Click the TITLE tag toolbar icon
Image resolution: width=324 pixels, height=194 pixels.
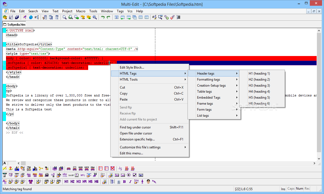point(136,181)
